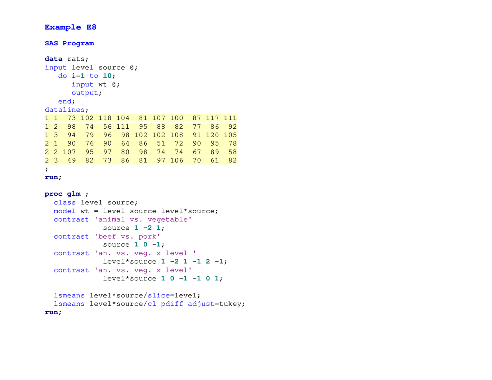The height and width of the screenshot is (380, 492).
Task: Click the coefficients "1 -2 1 -1 2 -1"
Action: click(x=194, y=262)
